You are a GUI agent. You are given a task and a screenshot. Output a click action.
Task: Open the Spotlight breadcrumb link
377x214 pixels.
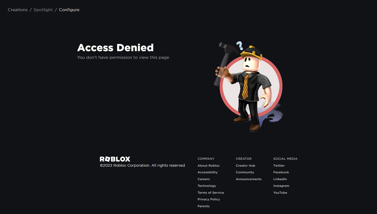43,10
